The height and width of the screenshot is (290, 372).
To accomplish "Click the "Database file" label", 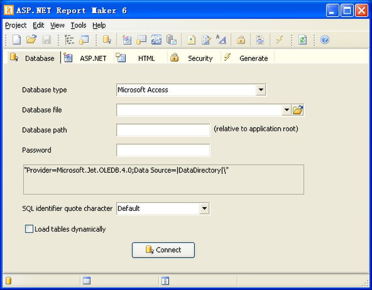I will (x=42, y=110).
